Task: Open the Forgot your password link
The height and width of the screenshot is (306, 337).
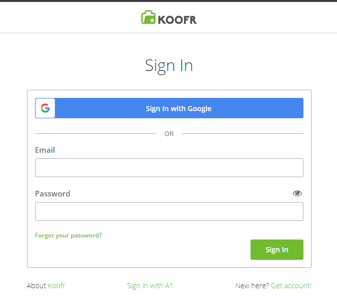Action: [x=68, y=235]
